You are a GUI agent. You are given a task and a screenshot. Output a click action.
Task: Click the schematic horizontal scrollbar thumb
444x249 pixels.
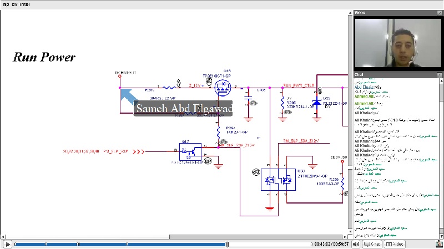(256, 237)
